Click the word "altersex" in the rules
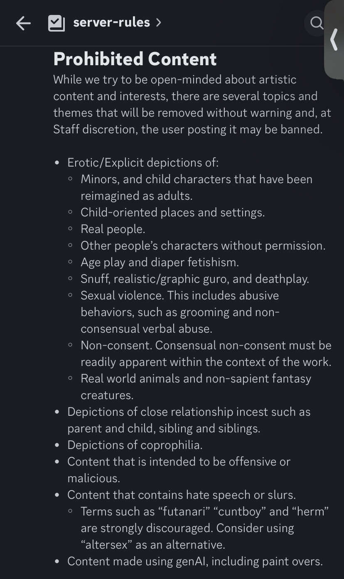 106,545
